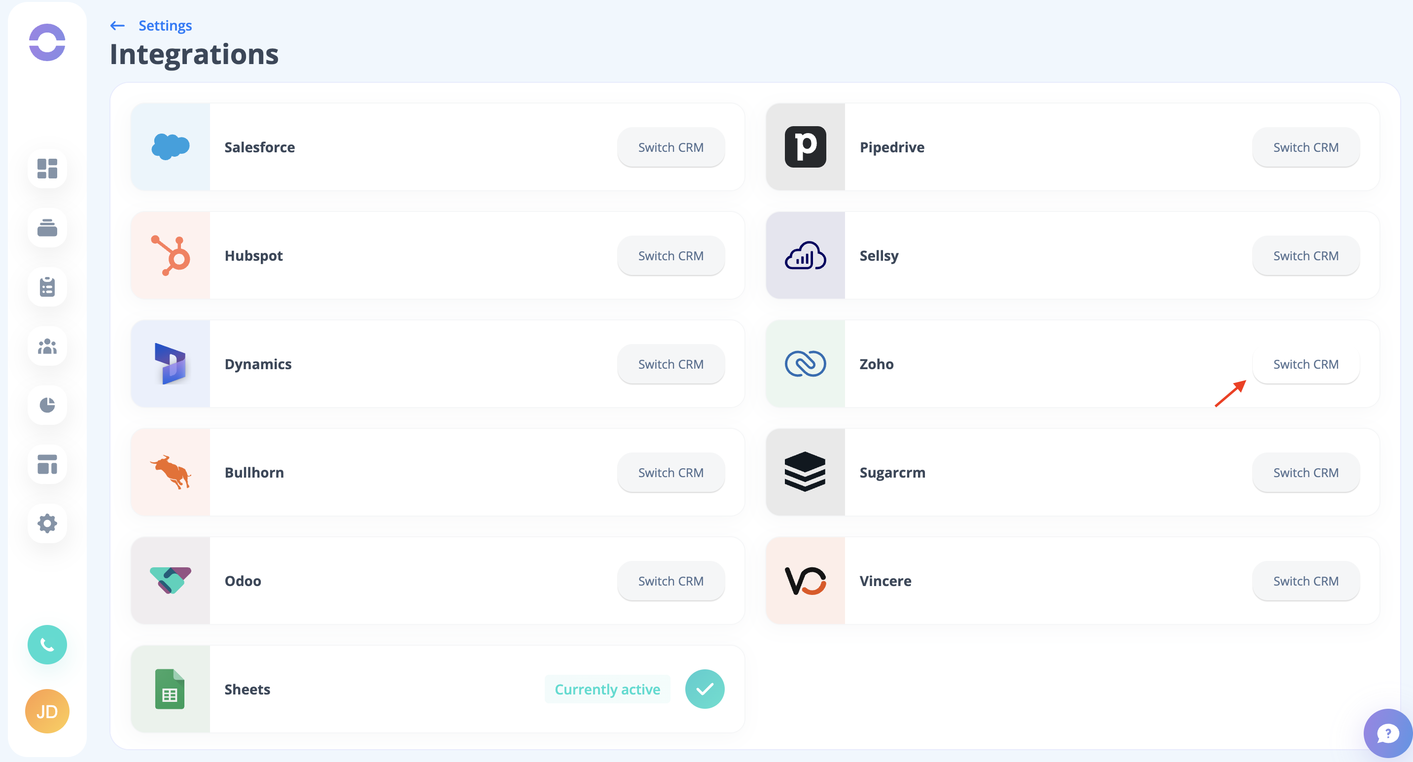
Task: Click the layout template sidebar icon
Action: (x=47, y=464)
